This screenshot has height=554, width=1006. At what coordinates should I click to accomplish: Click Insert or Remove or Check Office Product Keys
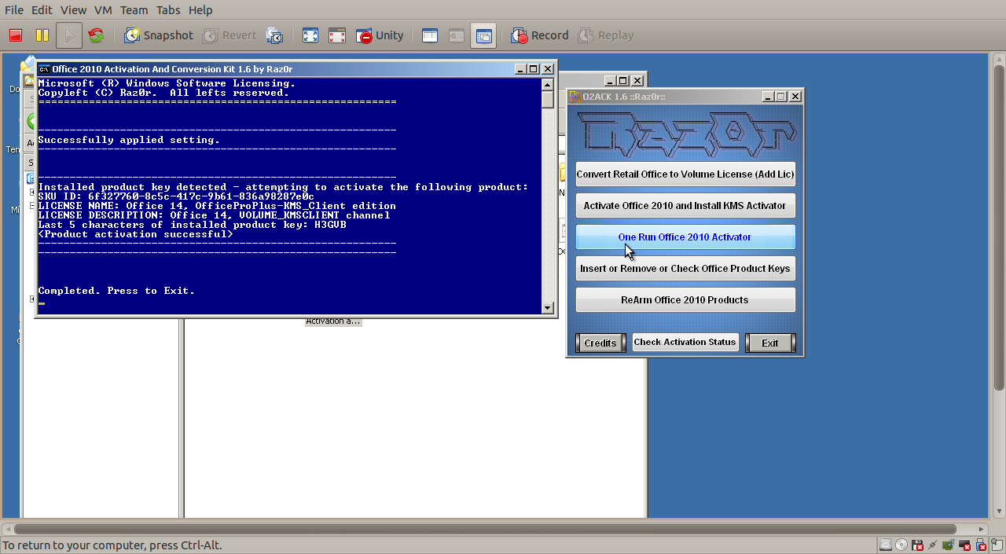[x=685, y=269]
